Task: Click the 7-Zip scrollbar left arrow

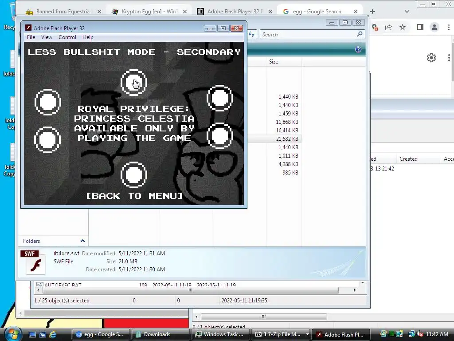Action: (38, 290)
